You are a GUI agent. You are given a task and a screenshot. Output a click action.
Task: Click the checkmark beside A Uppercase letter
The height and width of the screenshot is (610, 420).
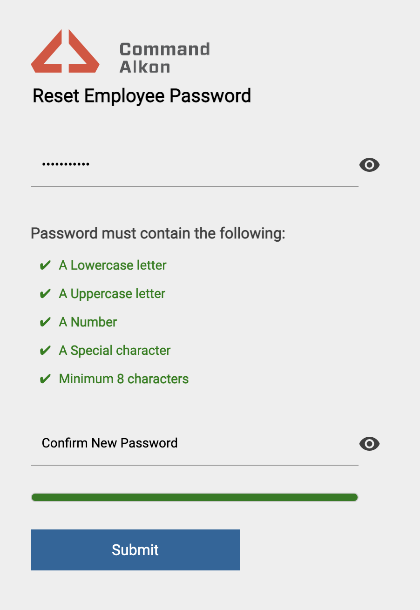click(45, 294)
